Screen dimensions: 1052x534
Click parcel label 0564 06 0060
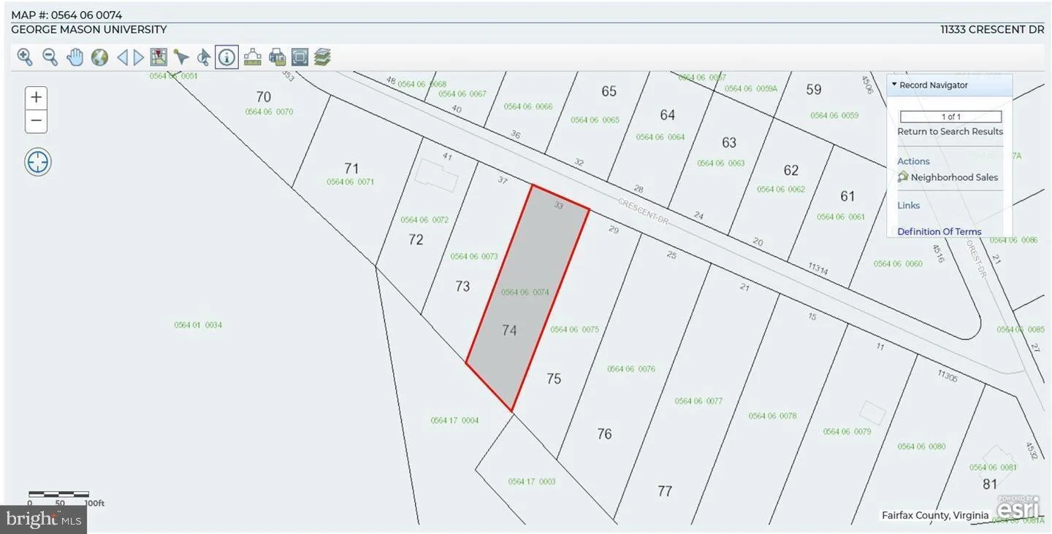(x=898, y=264)
